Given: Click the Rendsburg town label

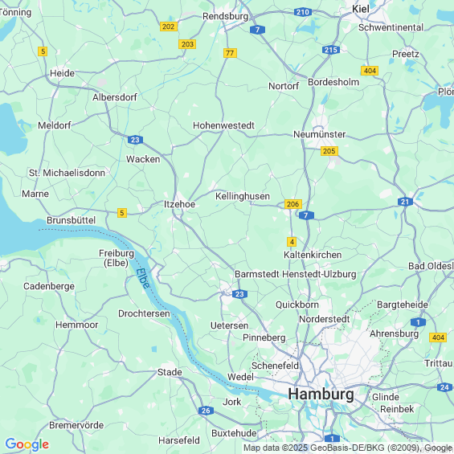Looking at the screenshot, I should point(225,16).
